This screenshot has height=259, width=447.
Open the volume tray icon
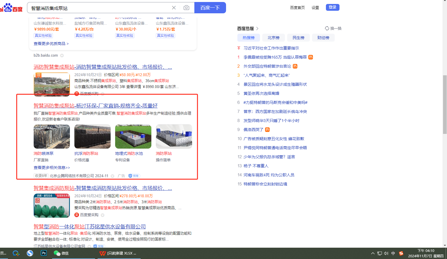click(x=386, y=253)
